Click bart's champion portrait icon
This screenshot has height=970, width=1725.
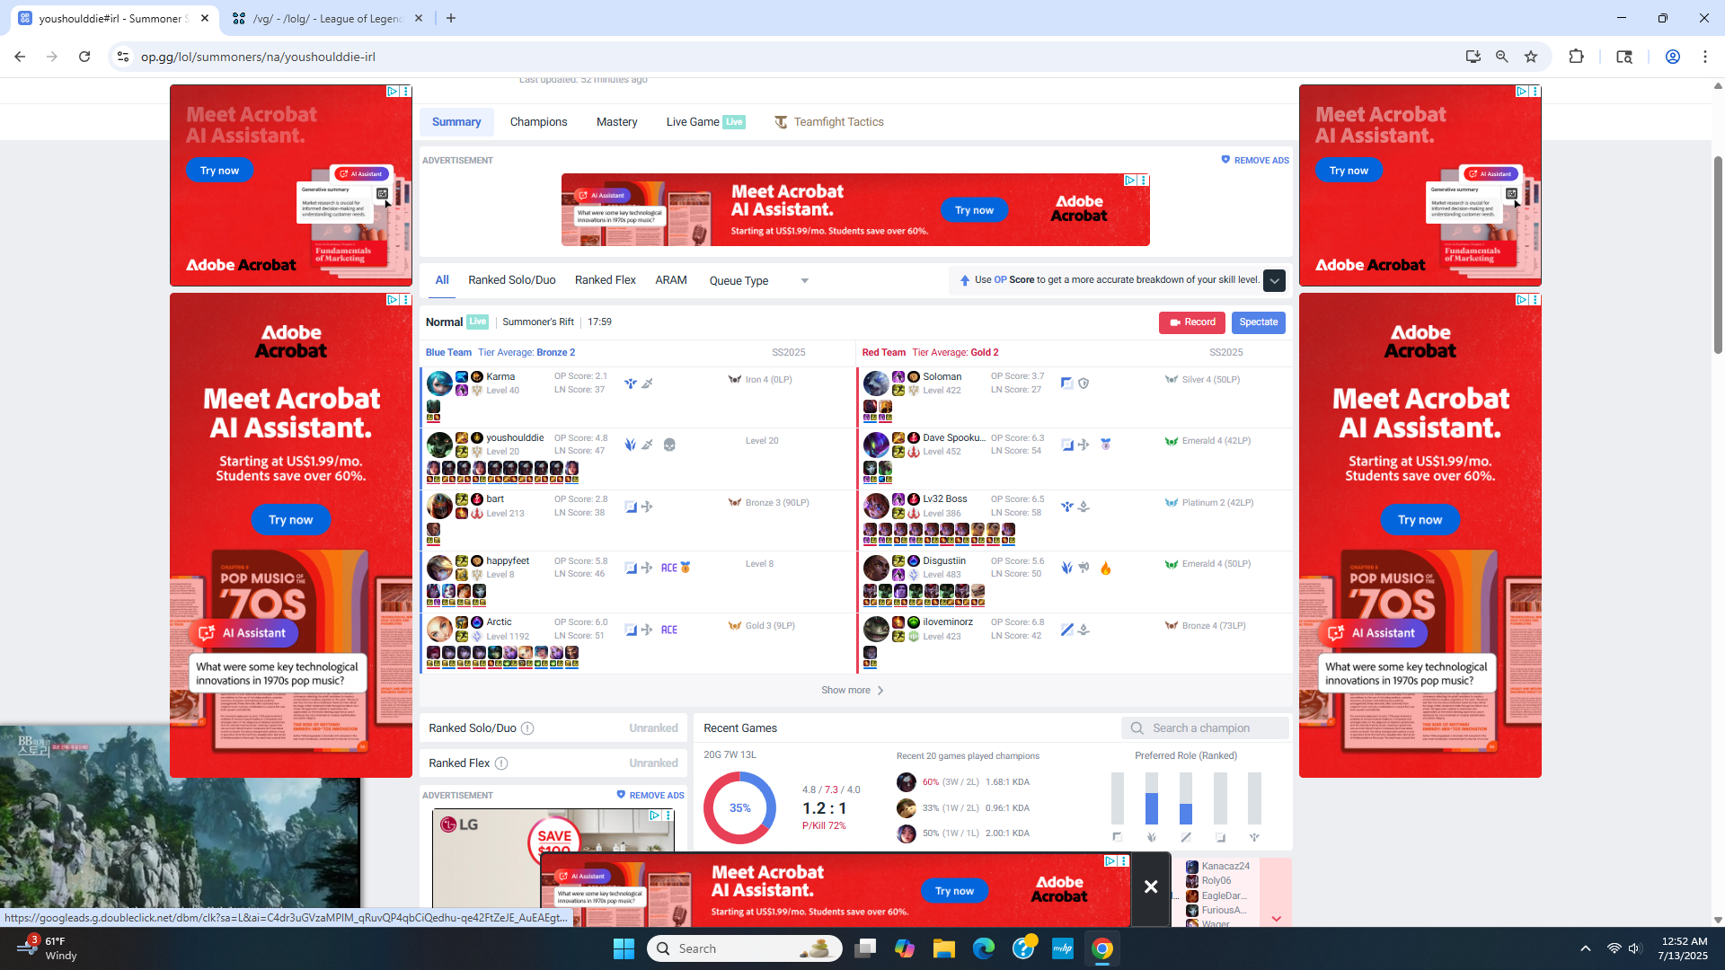[x=439, y=506]
